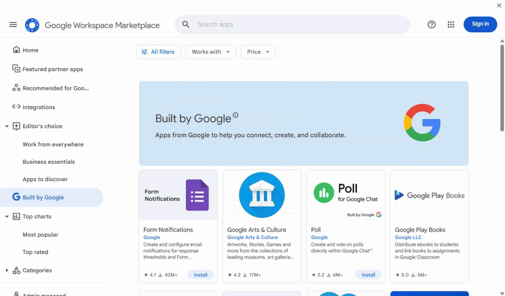
Task: Open the Google developer link under Poll
Action: (319, 237)
